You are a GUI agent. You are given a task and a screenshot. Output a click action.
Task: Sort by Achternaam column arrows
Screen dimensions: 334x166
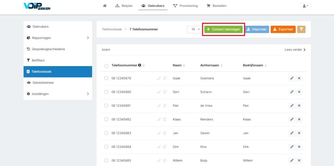pyautogui.click(x=221, y=66)
